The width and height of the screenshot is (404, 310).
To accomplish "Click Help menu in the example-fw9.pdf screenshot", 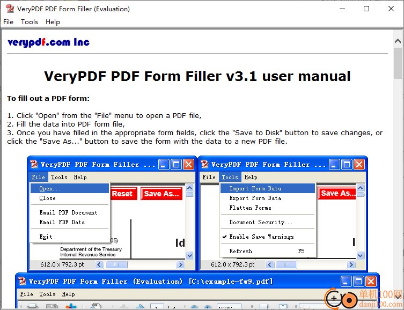I will click(68, 294).
